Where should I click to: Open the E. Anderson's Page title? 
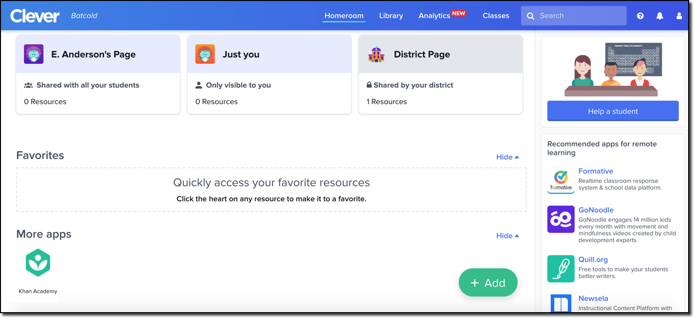(x=94, y=54)
